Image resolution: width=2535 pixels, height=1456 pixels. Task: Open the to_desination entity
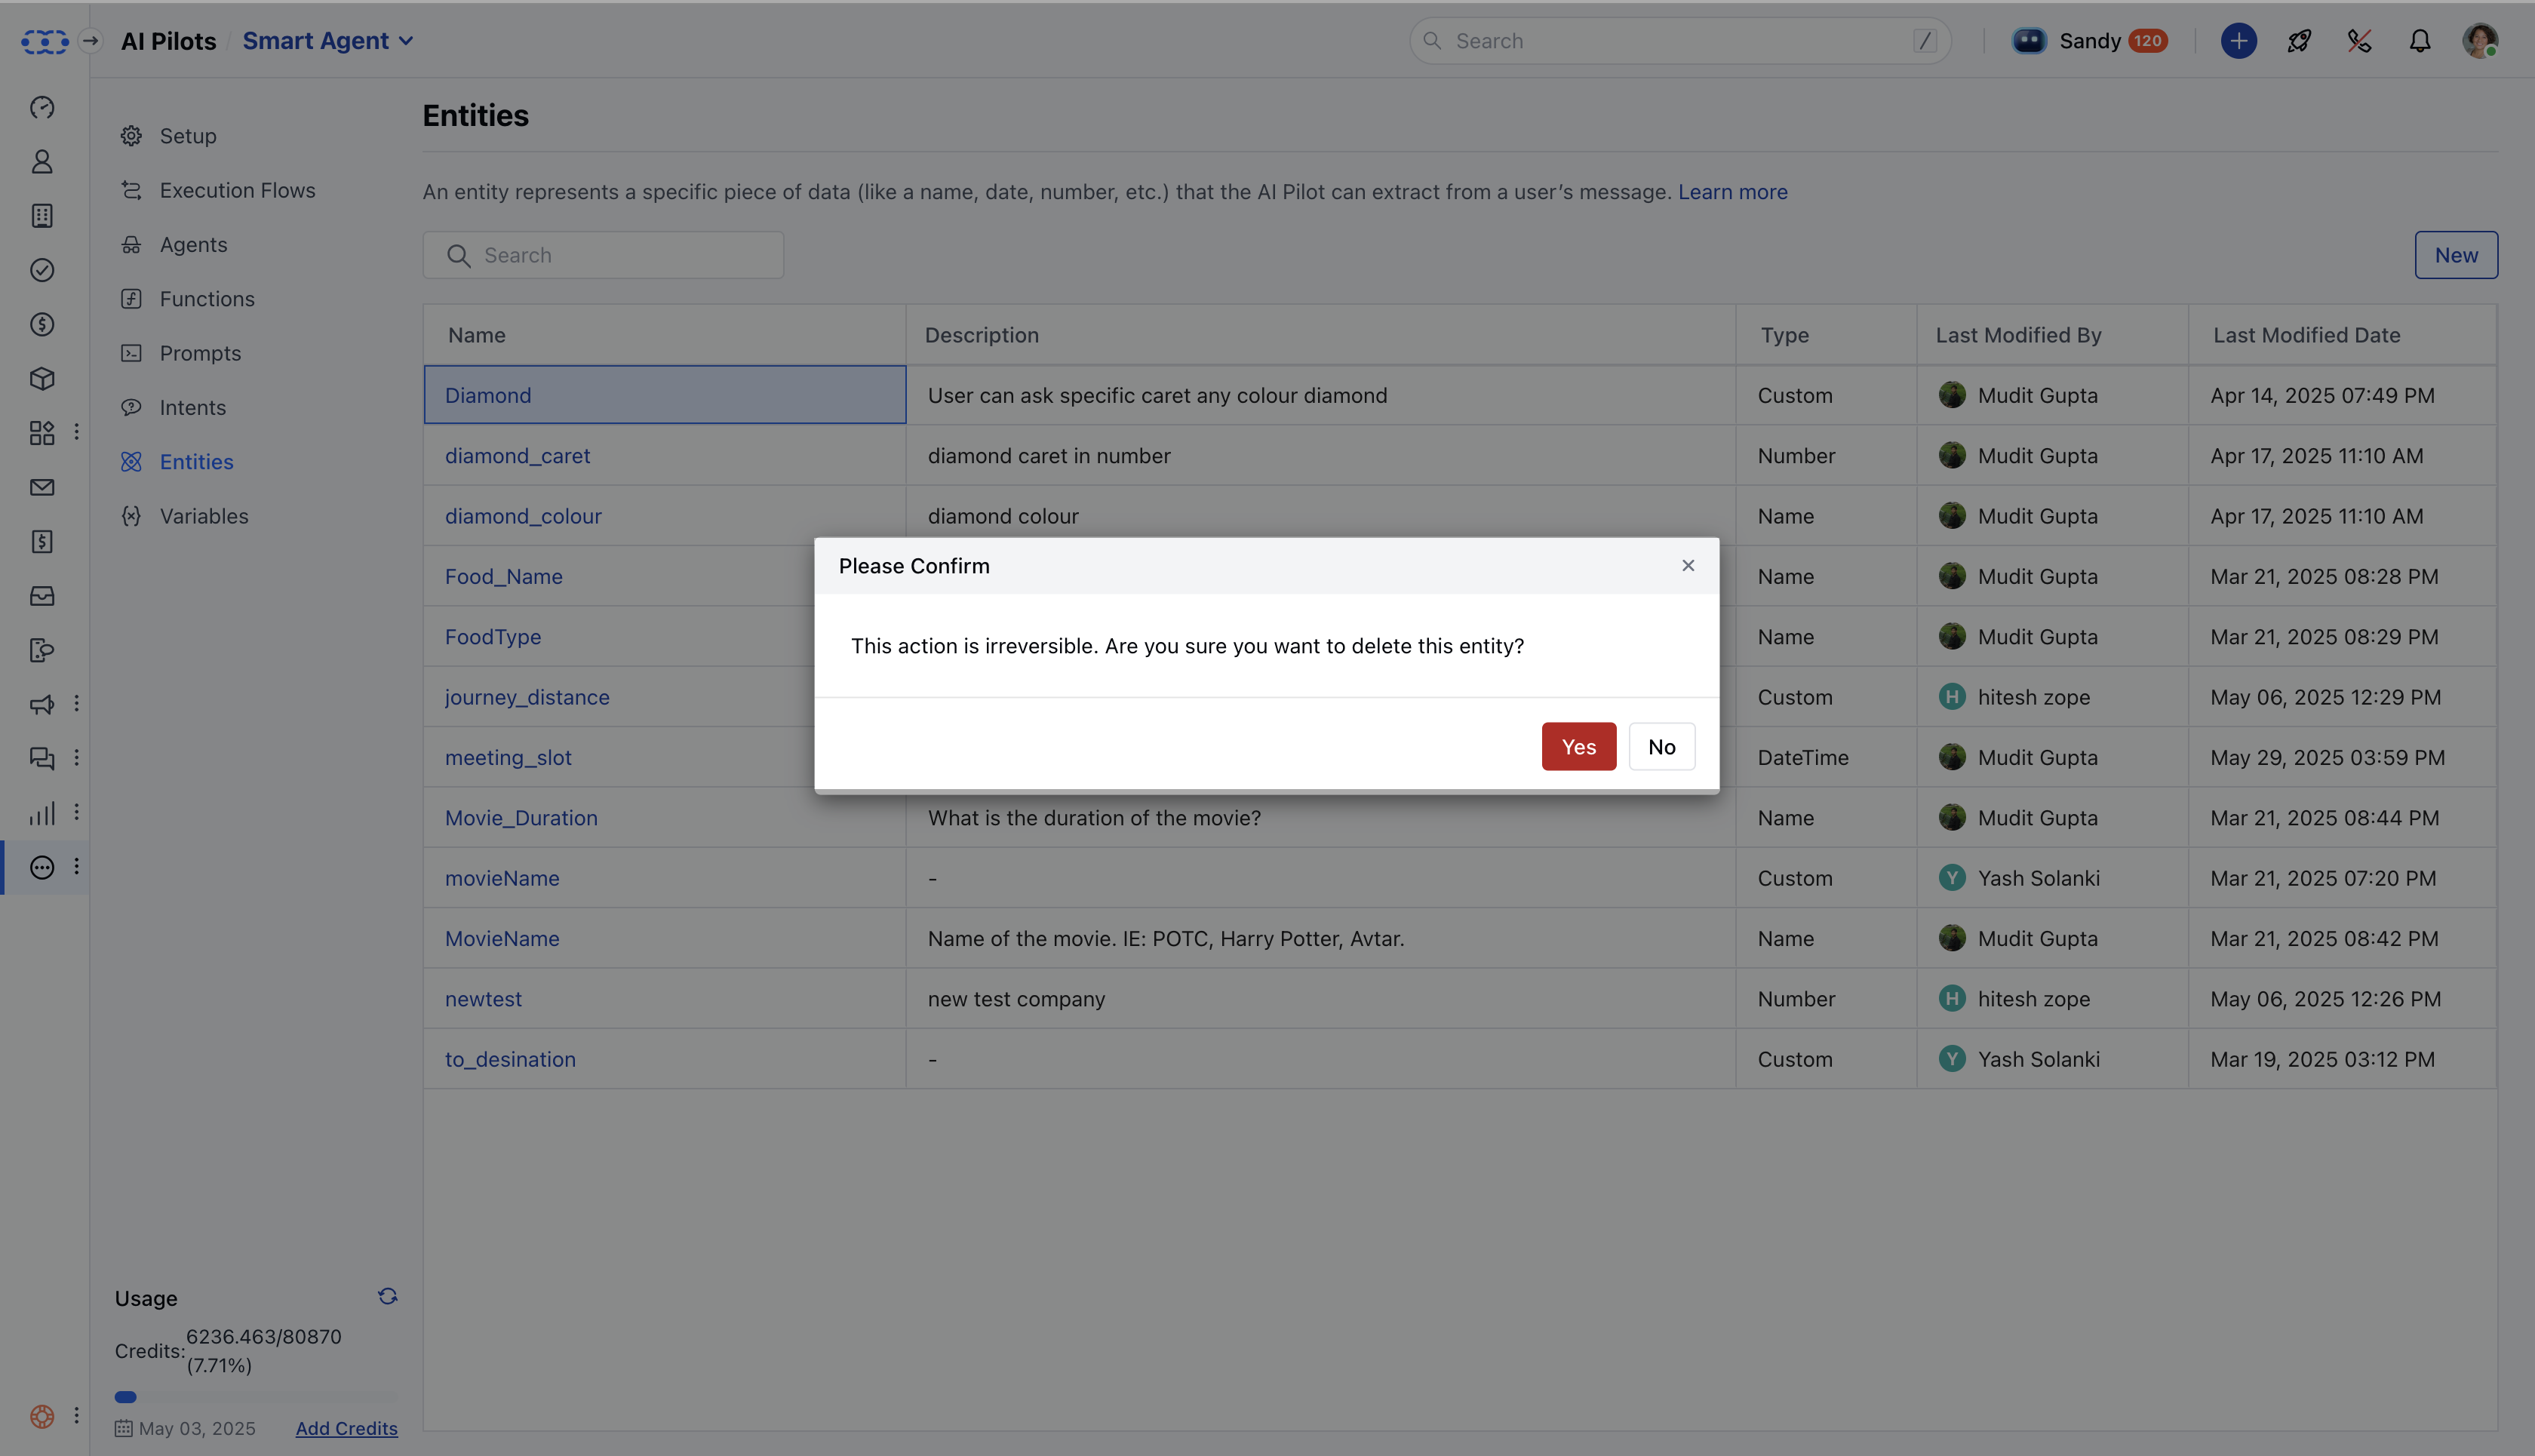[510, 1059]
